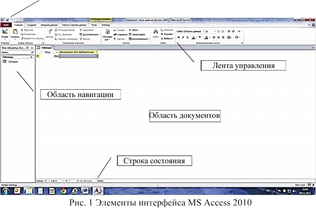Image resolution: width=316 pixels, height=221 pixels.
Task: Click the Обновить все icon
Action: coord(107,32)
